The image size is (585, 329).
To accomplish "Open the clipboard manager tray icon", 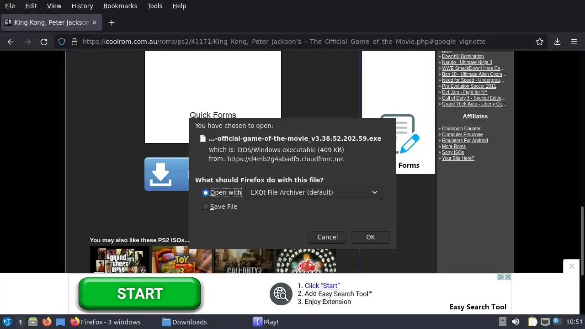I will (x=532, y=322).
